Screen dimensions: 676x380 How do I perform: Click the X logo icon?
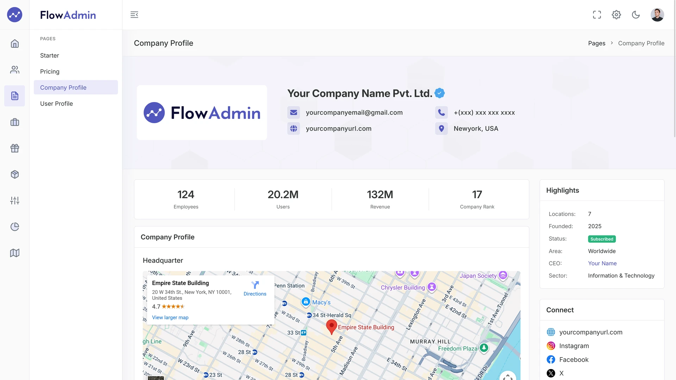(551, 373)
